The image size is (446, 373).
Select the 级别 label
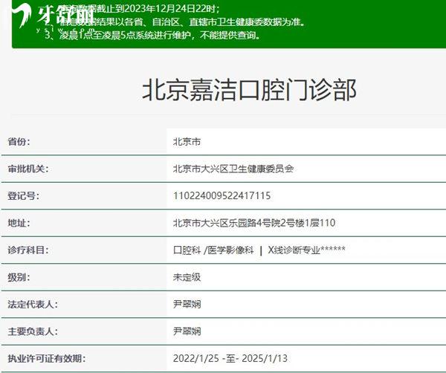(x=19, y=277)
